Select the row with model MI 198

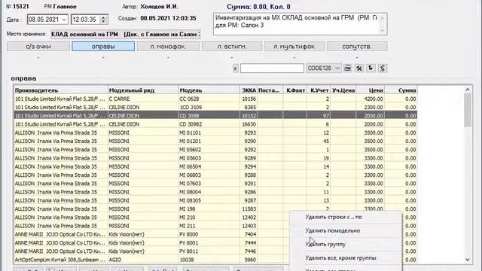[x=215, y=209]
